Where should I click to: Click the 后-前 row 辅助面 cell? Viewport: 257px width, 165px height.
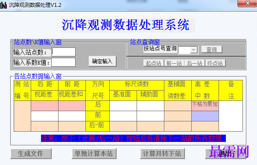click(x=150, y=126)
